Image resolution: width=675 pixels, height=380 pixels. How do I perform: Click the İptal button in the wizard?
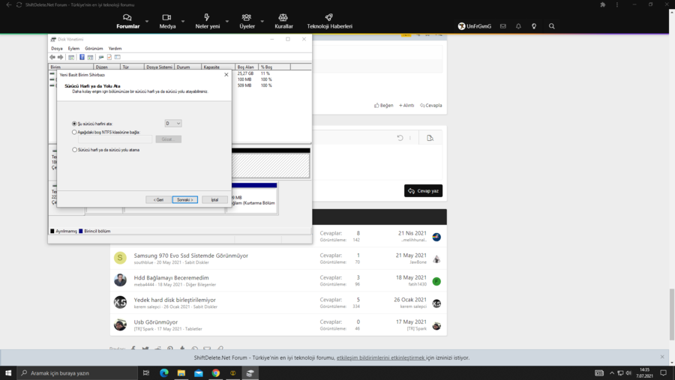pyautogui.click(x=214, y=199)
